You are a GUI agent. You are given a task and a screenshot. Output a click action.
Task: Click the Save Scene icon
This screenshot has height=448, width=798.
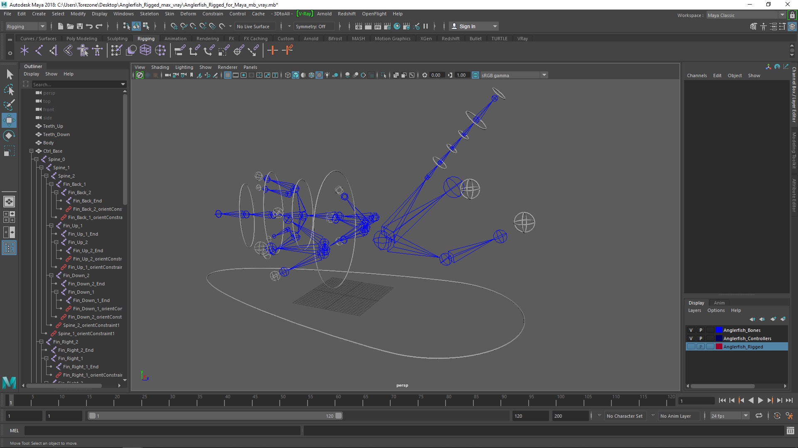(x=80, y=26)
